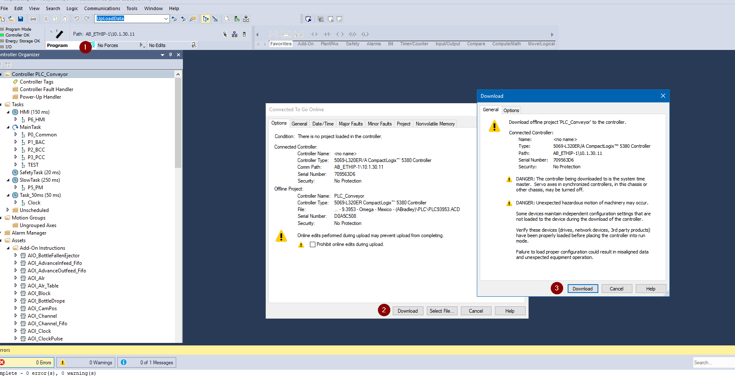Expand the Clock program node
Screen dimensions: 735x379
tap(16, 203)
